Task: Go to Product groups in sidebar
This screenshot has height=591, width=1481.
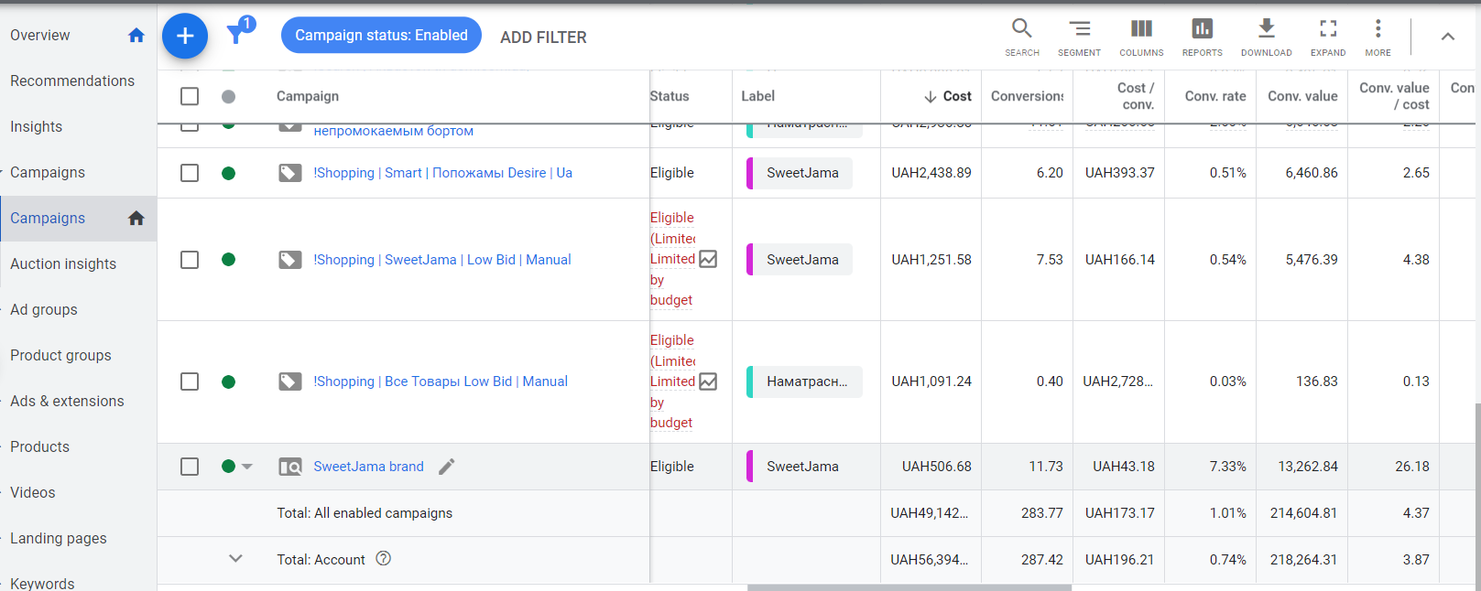Action: pos(60,356)
